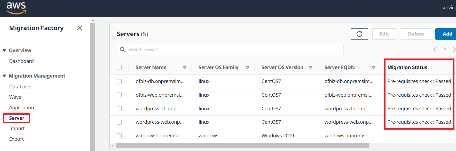Click the Delete button
This screenshot has width=456, height=151.
pos(416,34)
